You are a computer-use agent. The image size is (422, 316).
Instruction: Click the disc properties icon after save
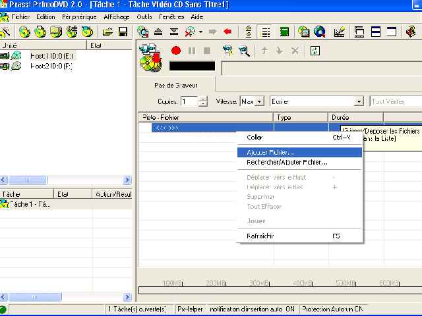[143, 32]
